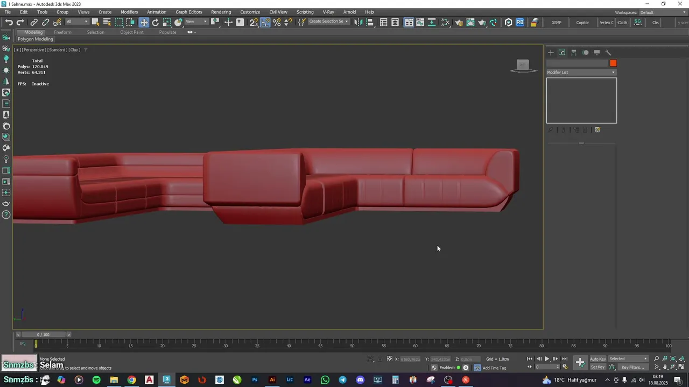The width and height of the screenshot is (689, 387).
Task: Click the Align tool icon
Action: click(x=370, y=22)
